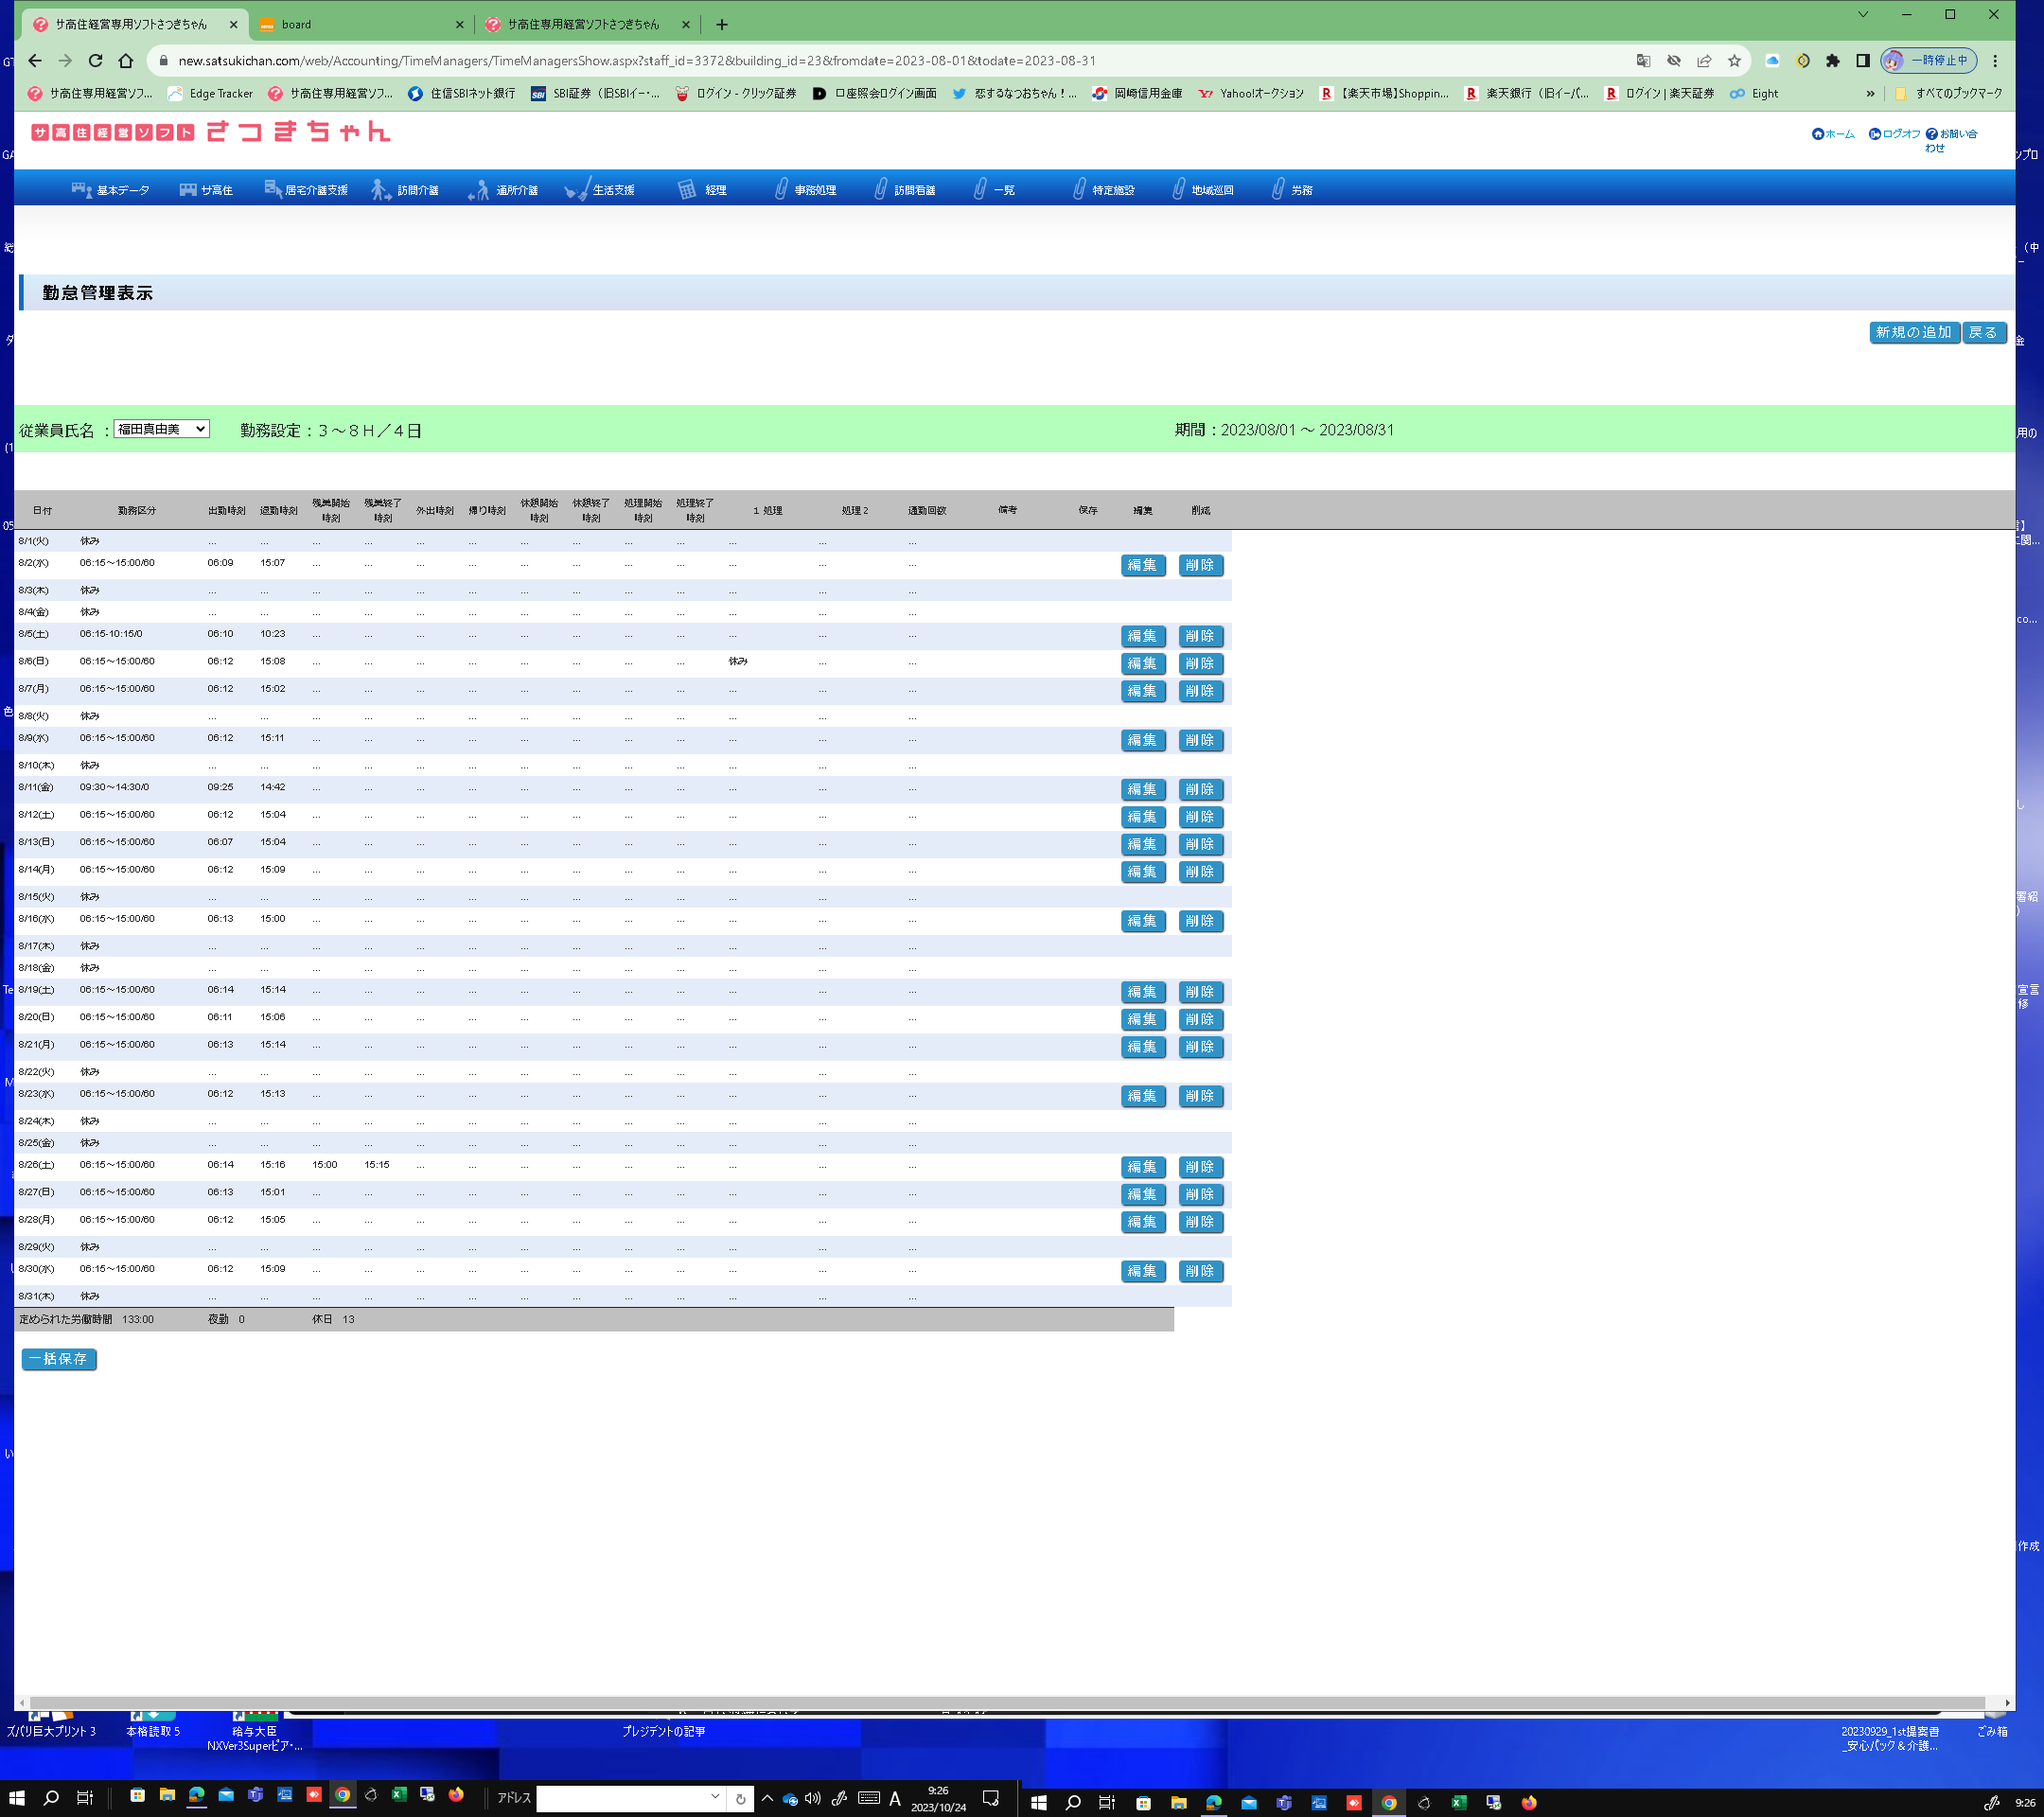Click the horizontal scrollbar at page bottom

pyautogui.click(x=1000, y=1702)
